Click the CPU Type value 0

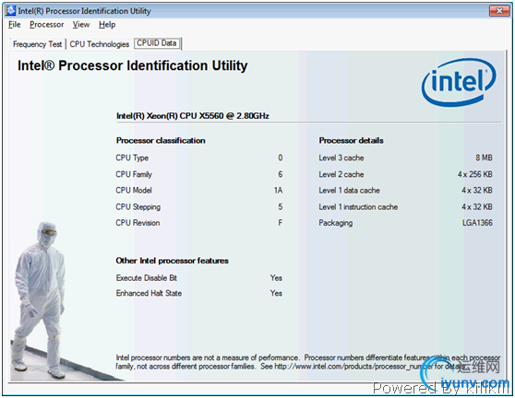[x=281, y=158]
